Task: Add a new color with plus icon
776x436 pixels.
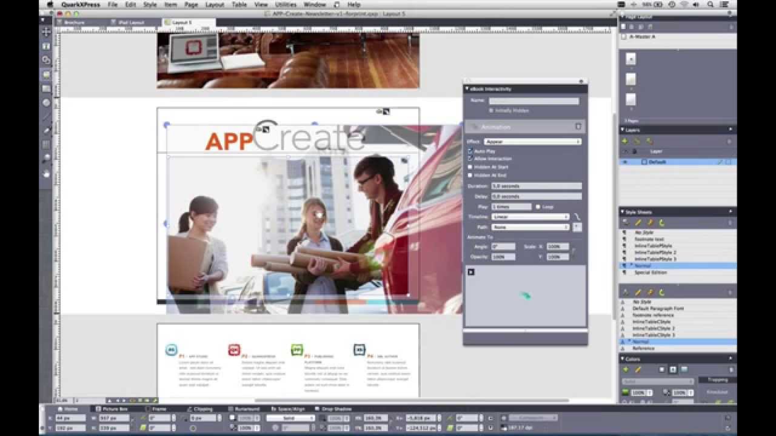Action: (x=625, y=369)
